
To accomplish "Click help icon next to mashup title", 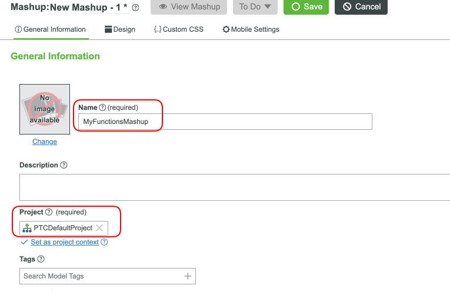I will tap(136, 8).
